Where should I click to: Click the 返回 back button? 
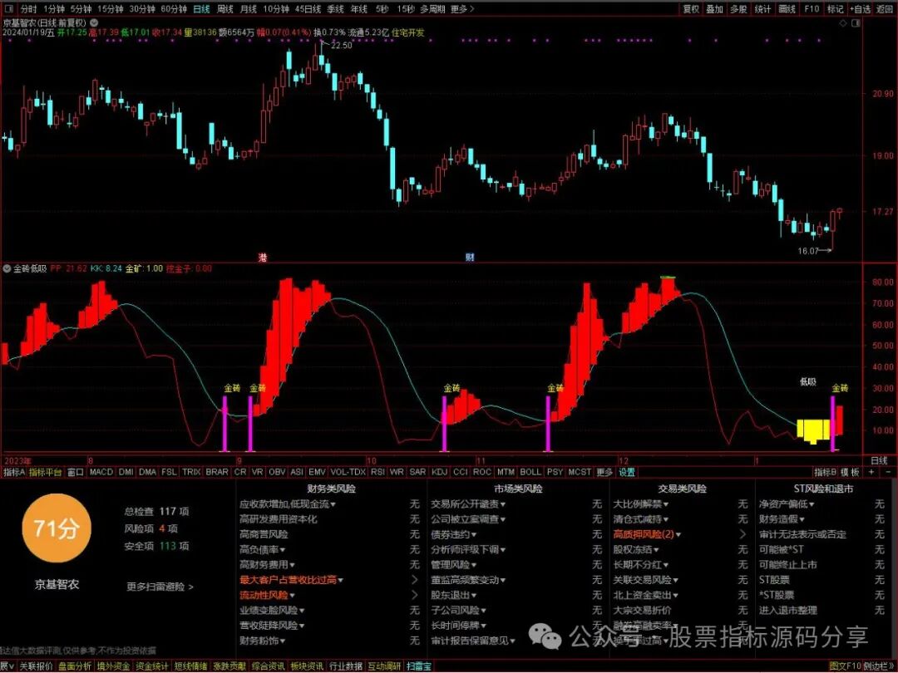[885, 9]
